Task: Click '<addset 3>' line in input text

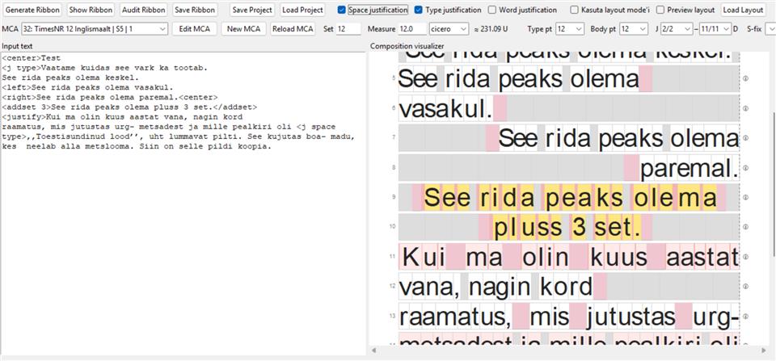Action: pyautogui.click(x=129, y=107)
